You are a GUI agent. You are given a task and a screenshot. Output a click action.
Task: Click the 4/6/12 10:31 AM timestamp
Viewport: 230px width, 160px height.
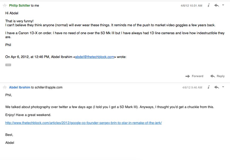191,6
